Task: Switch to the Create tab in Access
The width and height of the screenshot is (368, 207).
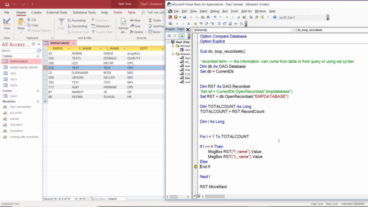Action: tap(36, 13)
